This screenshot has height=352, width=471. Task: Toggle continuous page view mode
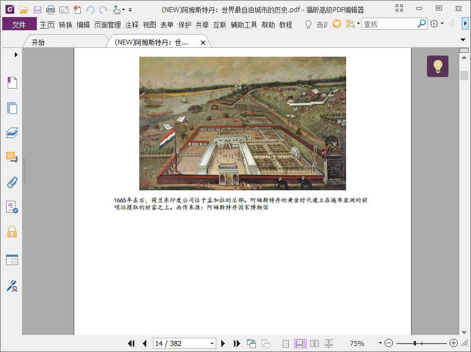click(x=300, y=343)
